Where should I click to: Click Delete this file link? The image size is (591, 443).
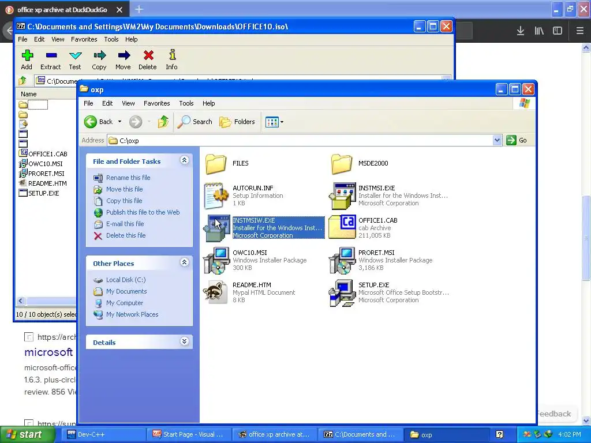(x=126, y=235)
